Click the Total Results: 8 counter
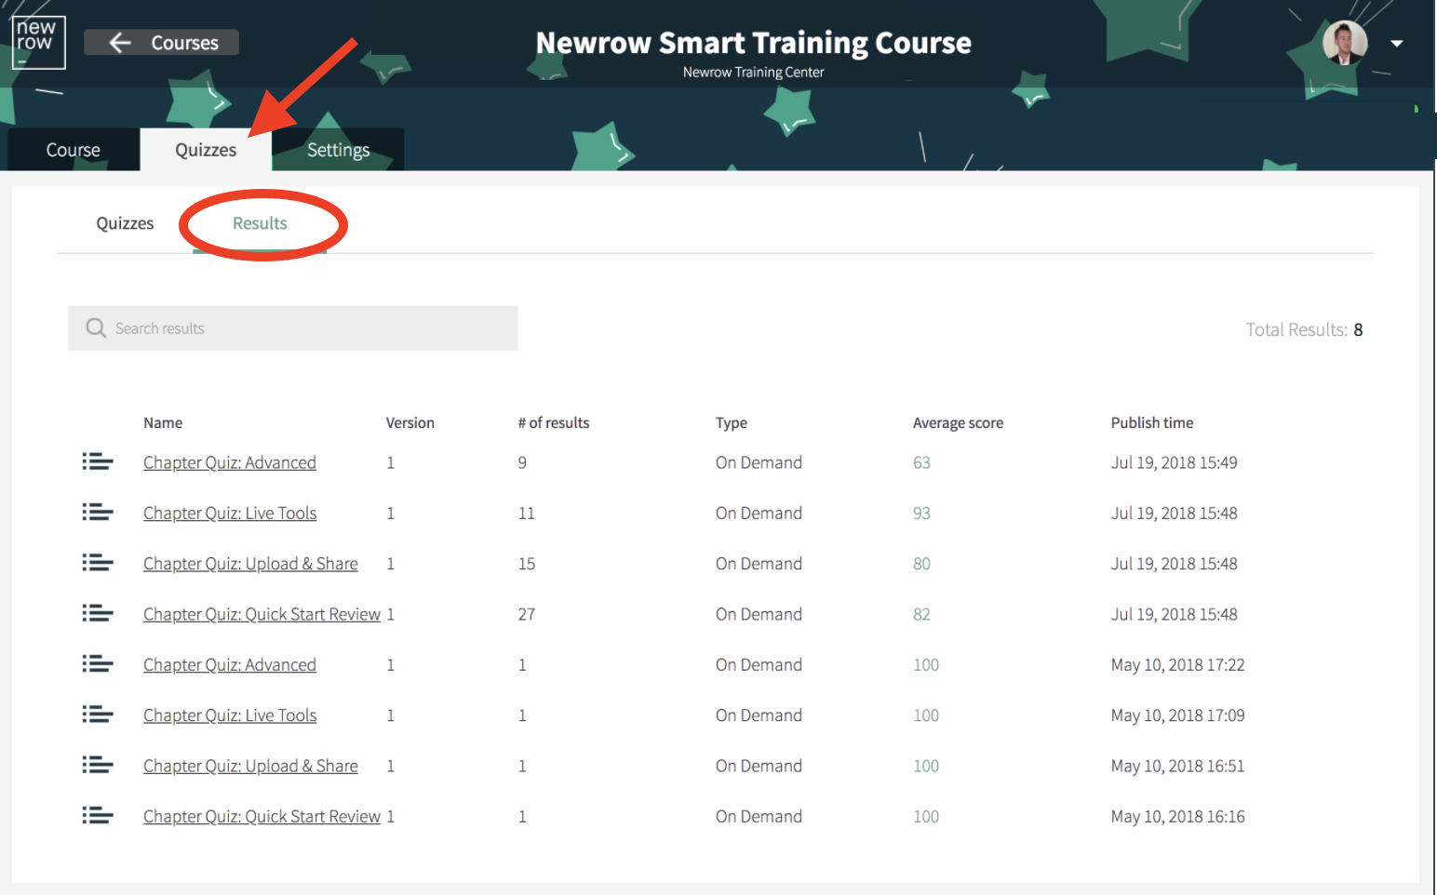The width and height of the screenshot is (1437, 895). [x=1304, y=329]
